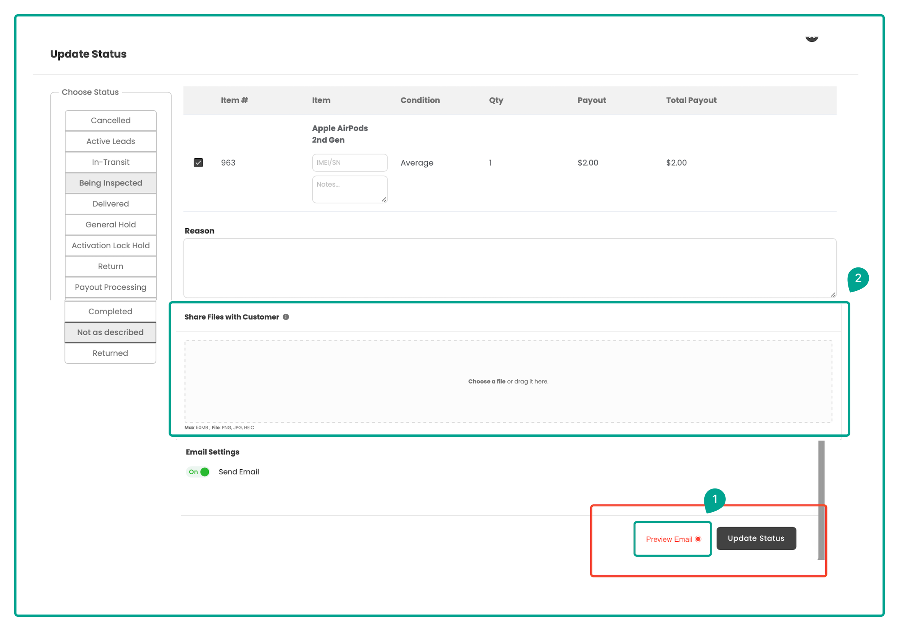Click Choose a file link

coord(487,382)
